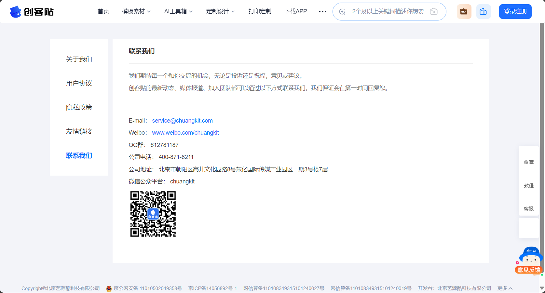Click the blue enterprise icon button
The image size is (545, 293).
(x=484, y=12)
